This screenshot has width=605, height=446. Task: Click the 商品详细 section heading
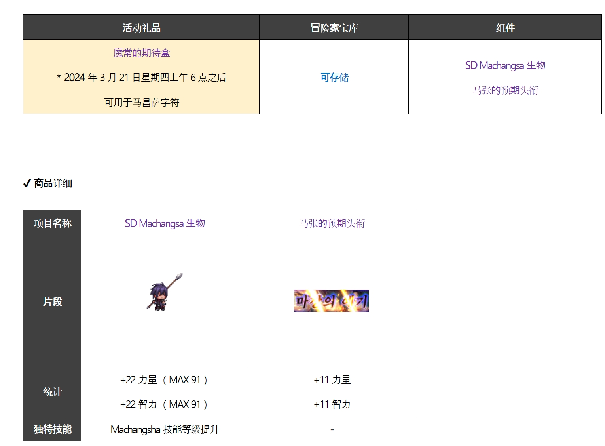point(53,183)
